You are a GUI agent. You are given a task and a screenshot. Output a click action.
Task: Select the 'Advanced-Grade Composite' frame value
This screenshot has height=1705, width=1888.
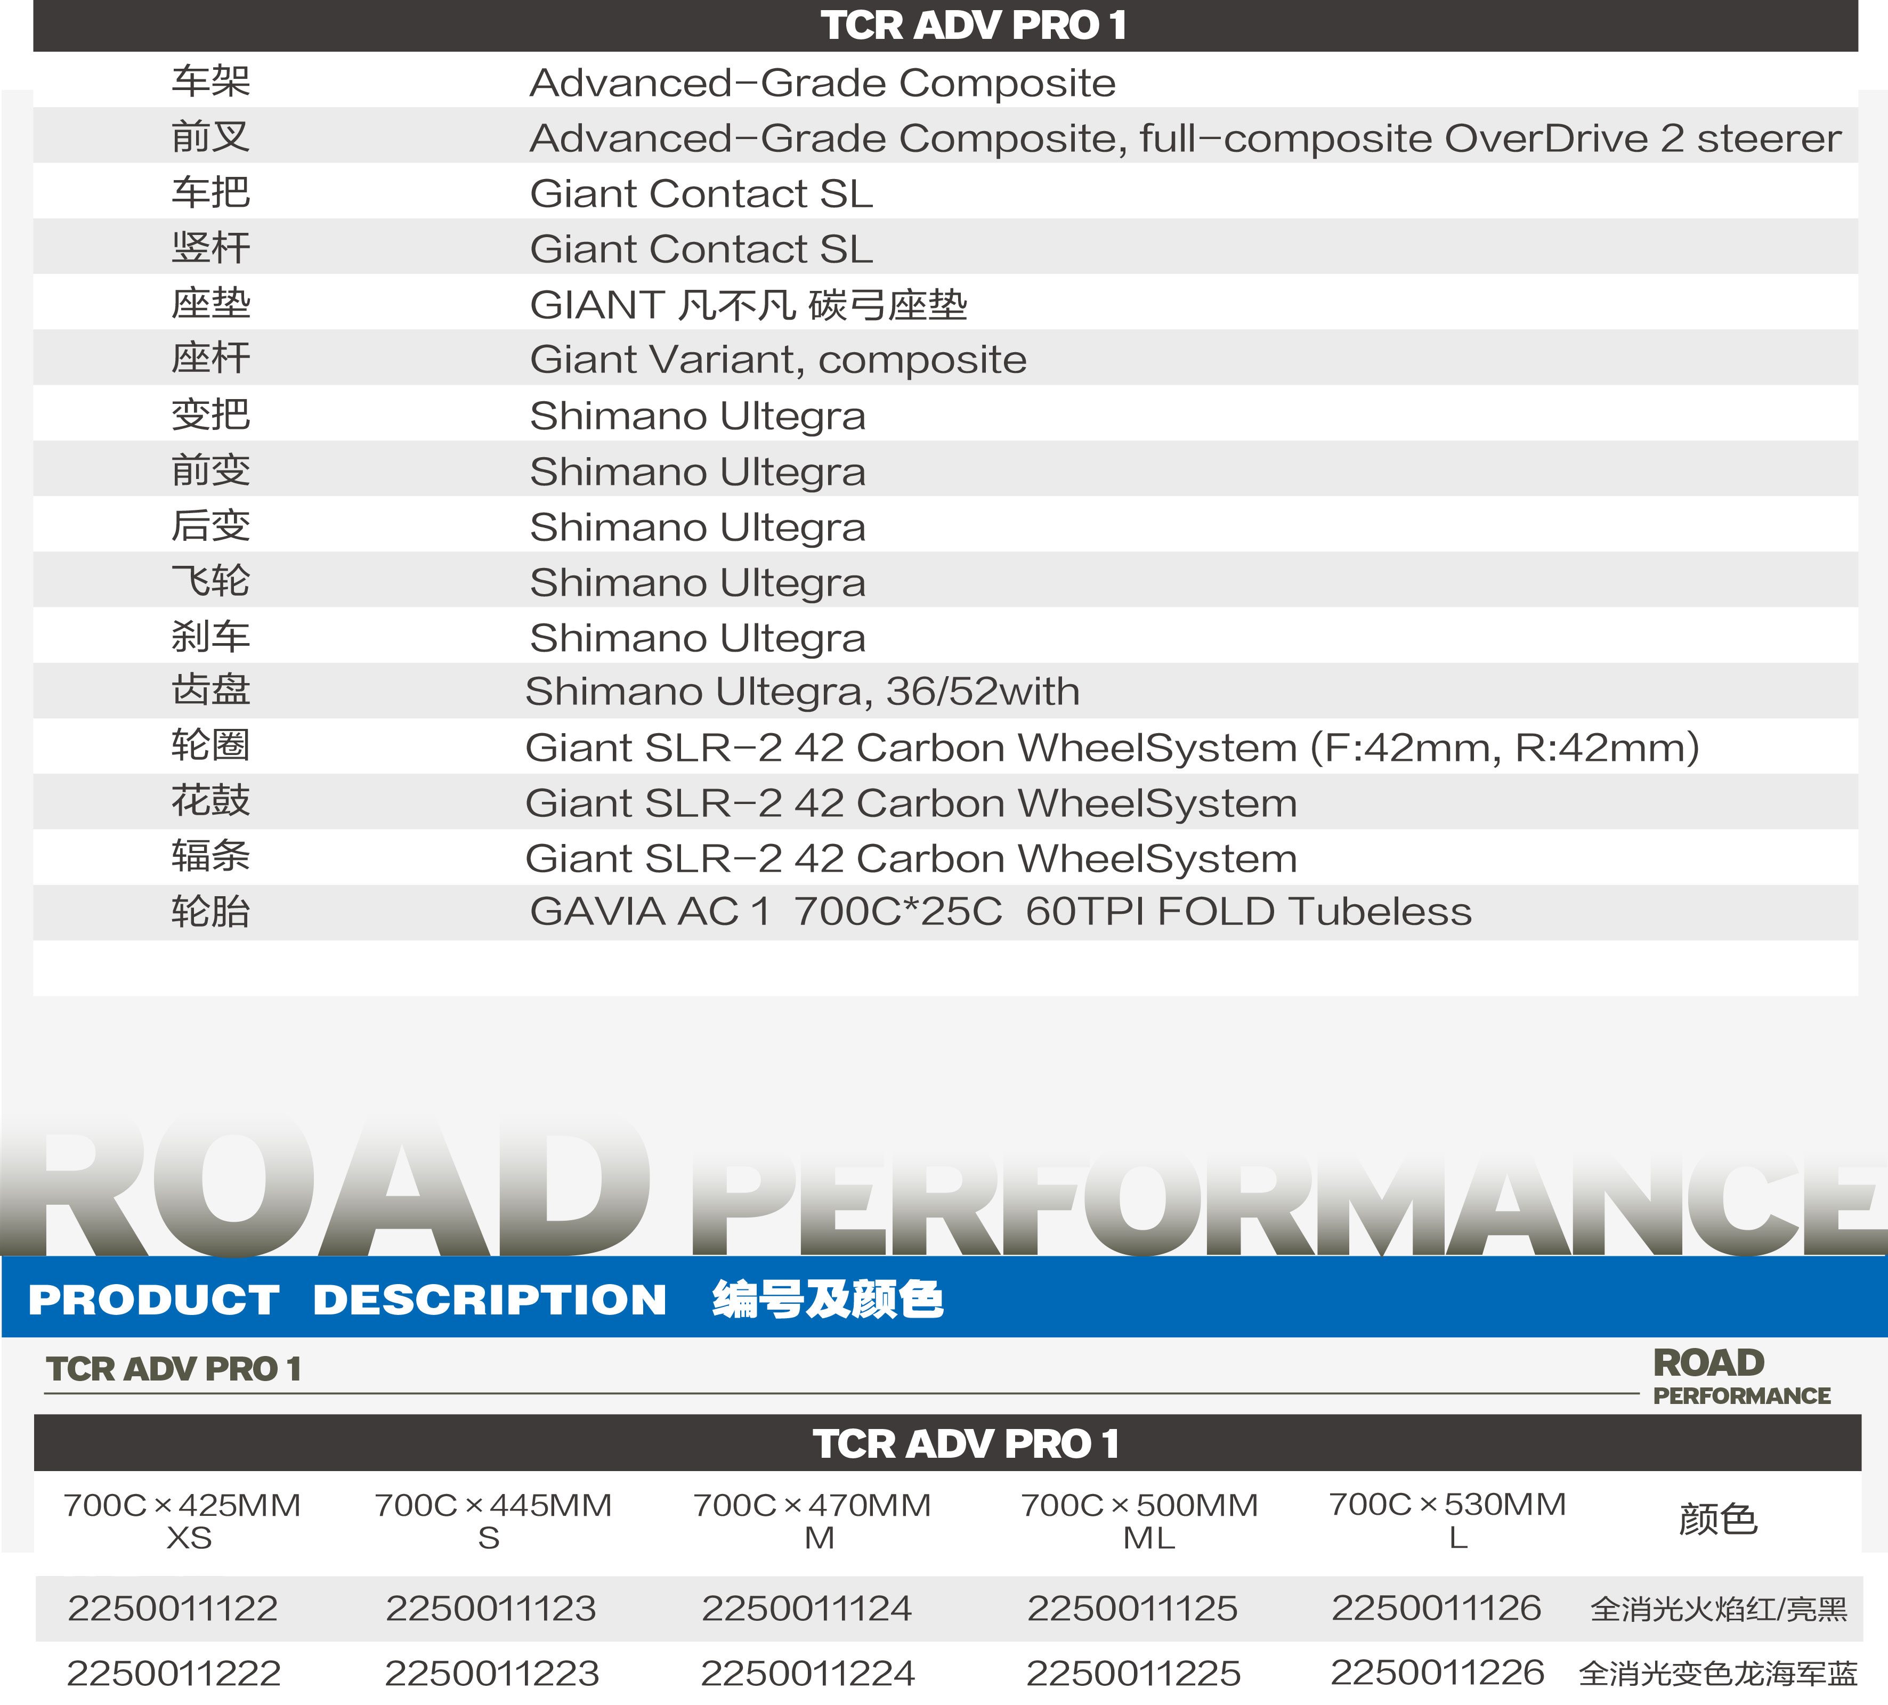pyautogui.click(x=822, y=83)
